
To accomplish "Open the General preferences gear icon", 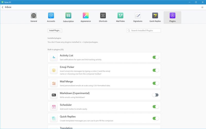I will (x=34, y=15).
